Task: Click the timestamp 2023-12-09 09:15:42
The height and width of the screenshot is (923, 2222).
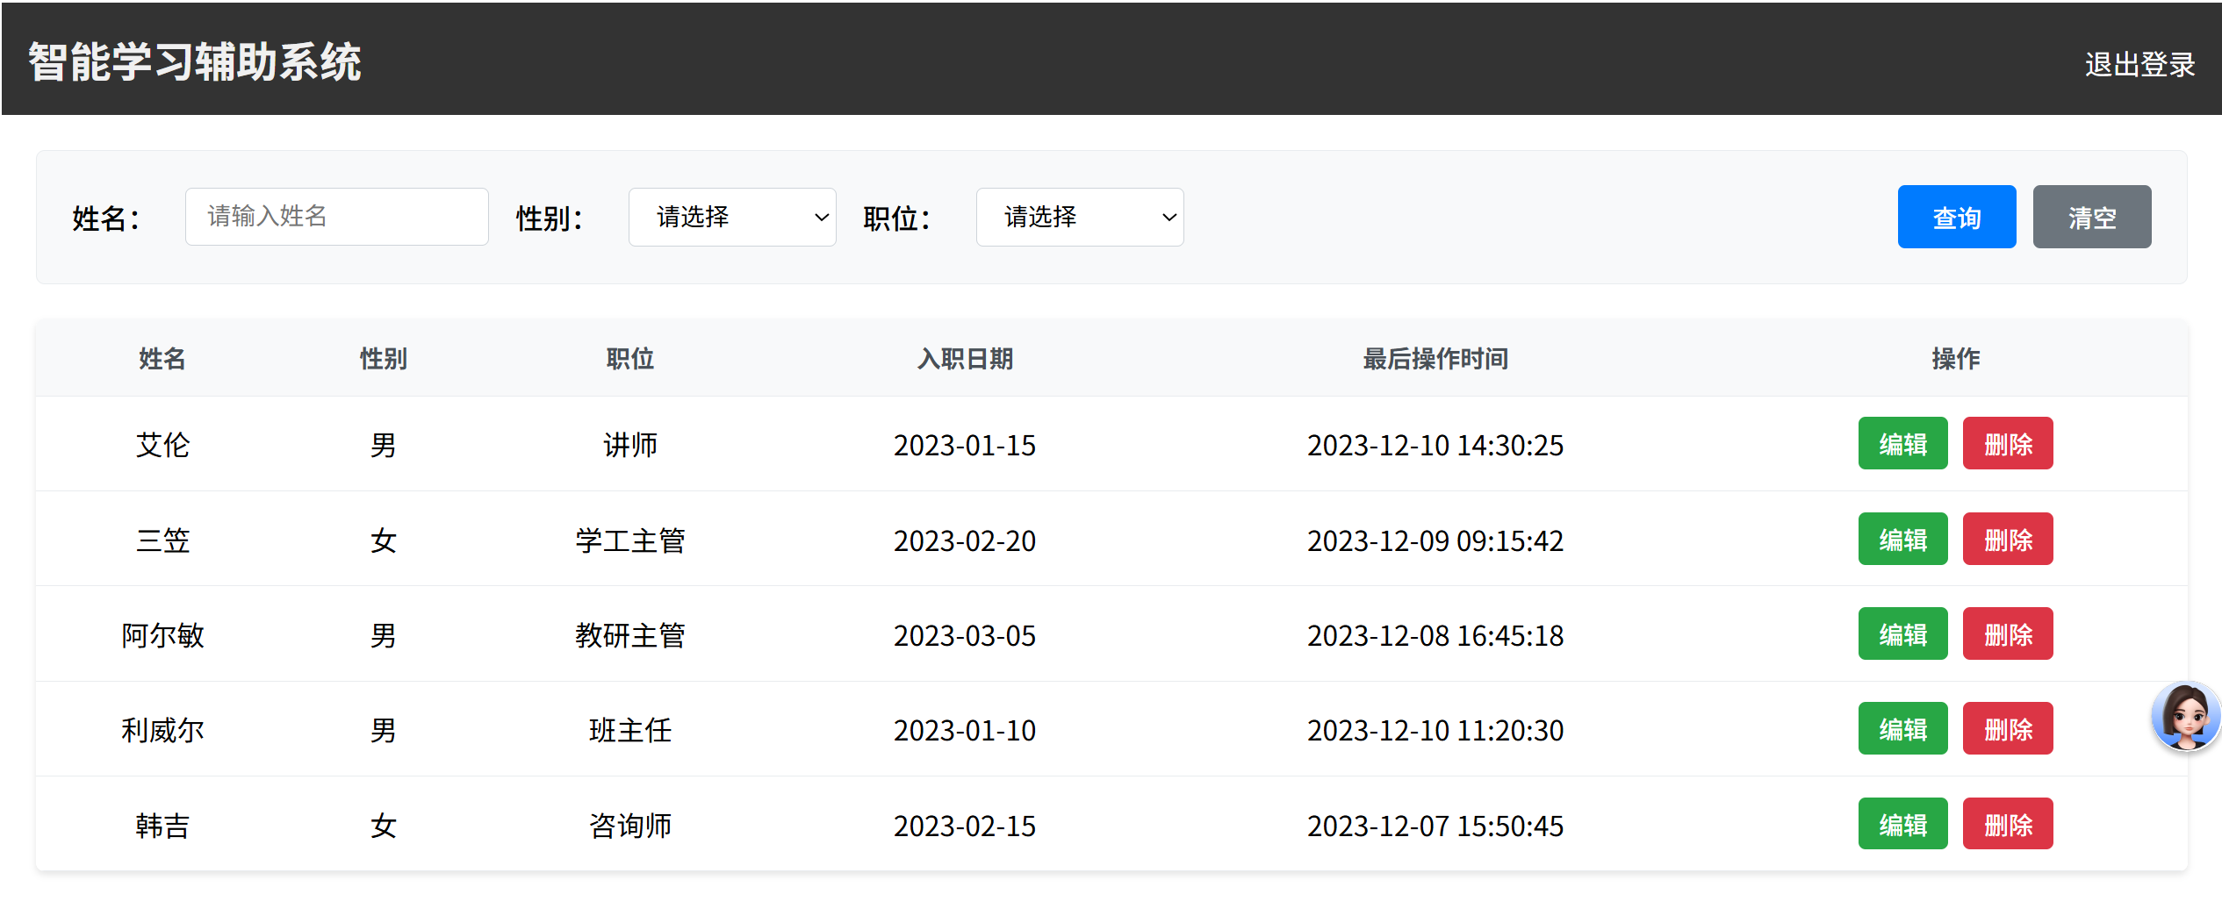Action: coord(1435,540)
